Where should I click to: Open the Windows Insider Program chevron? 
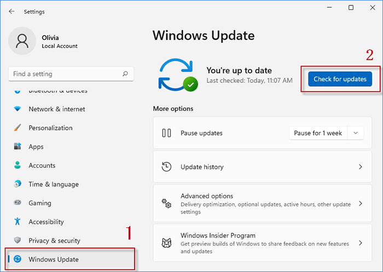click(x=360, y=243)
